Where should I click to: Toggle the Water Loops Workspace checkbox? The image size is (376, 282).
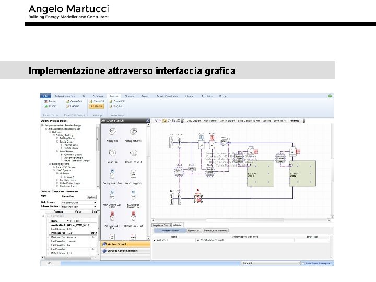(x=303, y=263)
